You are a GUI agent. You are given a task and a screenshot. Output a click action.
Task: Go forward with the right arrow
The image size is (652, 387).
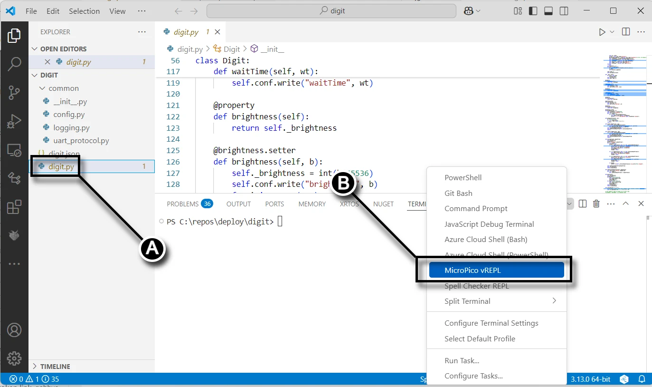coord(193,11)
